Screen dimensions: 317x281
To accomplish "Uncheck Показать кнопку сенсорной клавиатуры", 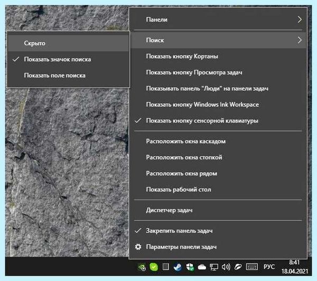I will [218, 120].
